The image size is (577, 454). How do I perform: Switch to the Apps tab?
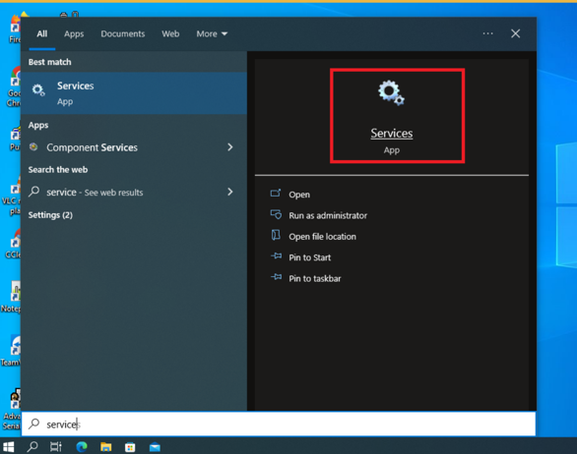pyautogui.click(x=74, y=33)
